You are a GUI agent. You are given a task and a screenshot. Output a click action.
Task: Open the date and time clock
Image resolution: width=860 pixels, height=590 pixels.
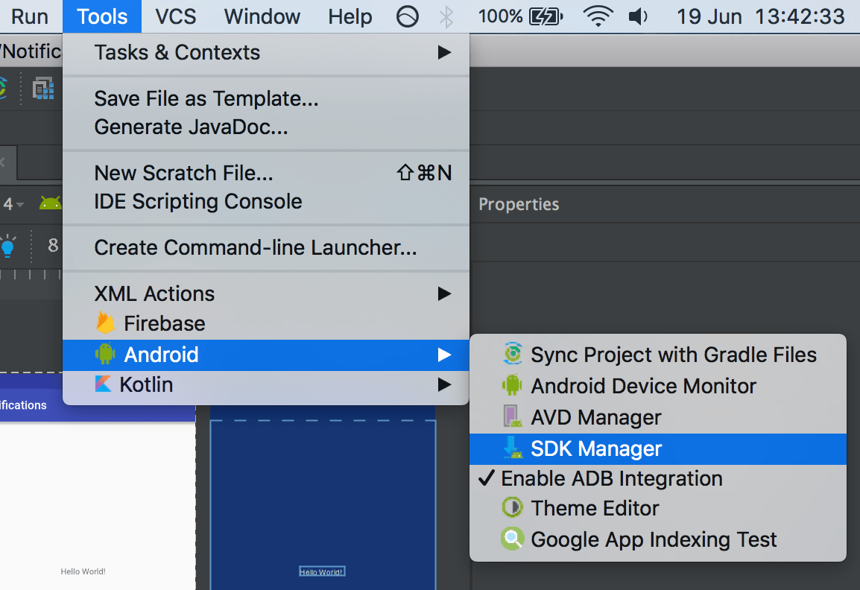point(760,16)
